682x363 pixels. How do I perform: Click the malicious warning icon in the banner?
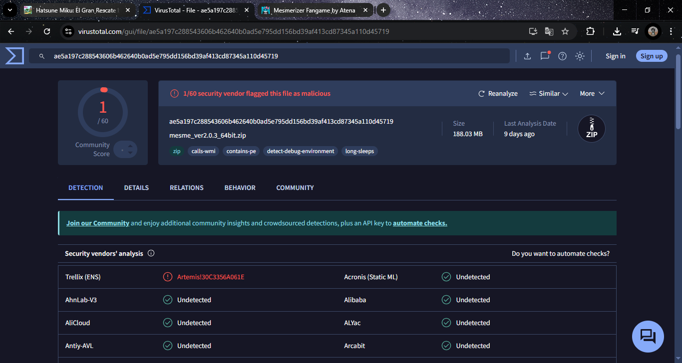click(174, 93)
